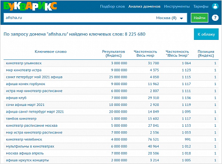Viewport: 222px width, 164px height.
Task: Go to the Тарифы page
Action: [201, 7]
